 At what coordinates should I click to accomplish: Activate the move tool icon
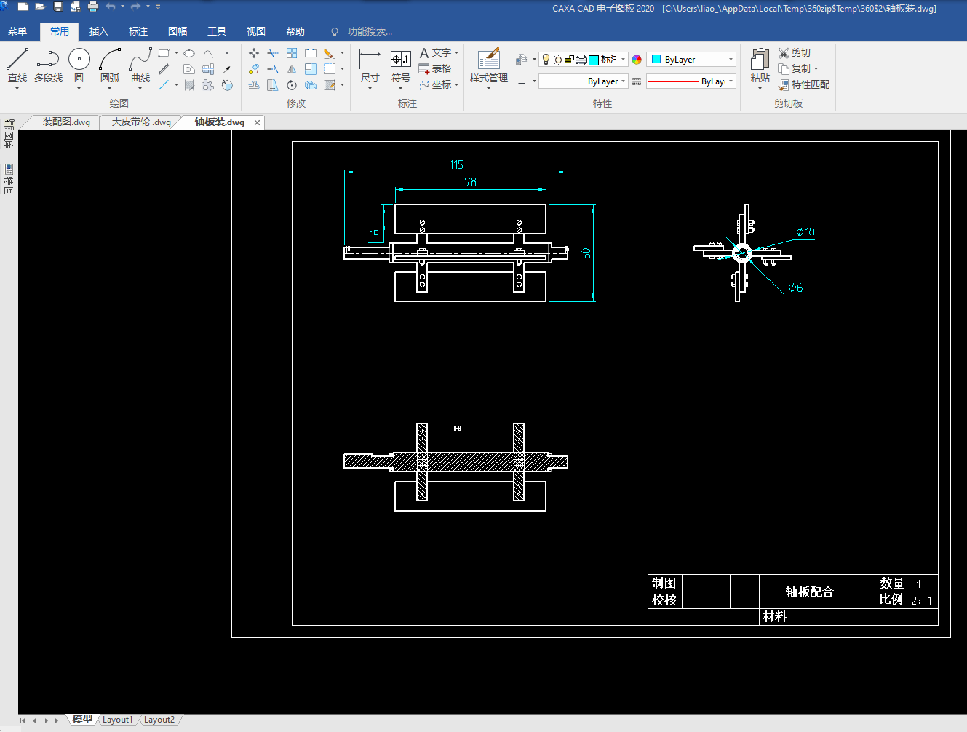pyautogui.click(x=254, y=53)
